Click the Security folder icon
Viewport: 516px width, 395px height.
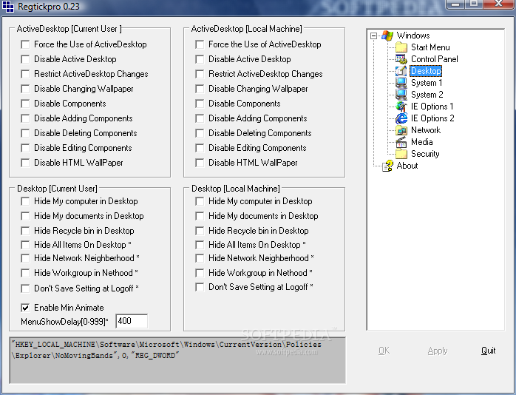401,154
